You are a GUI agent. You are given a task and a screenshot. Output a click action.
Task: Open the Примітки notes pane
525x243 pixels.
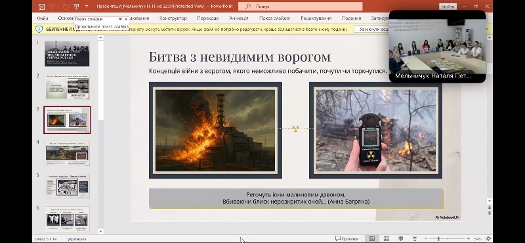347,239
